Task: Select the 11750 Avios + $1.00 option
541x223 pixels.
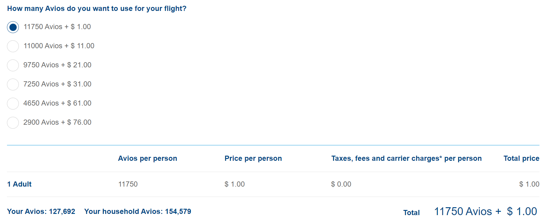Action: tap(13, 27)
